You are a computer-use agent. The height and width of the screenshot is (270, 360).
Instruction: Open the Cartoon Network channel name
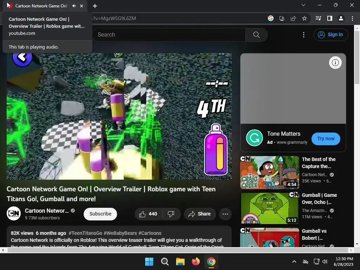pos(47,211)
